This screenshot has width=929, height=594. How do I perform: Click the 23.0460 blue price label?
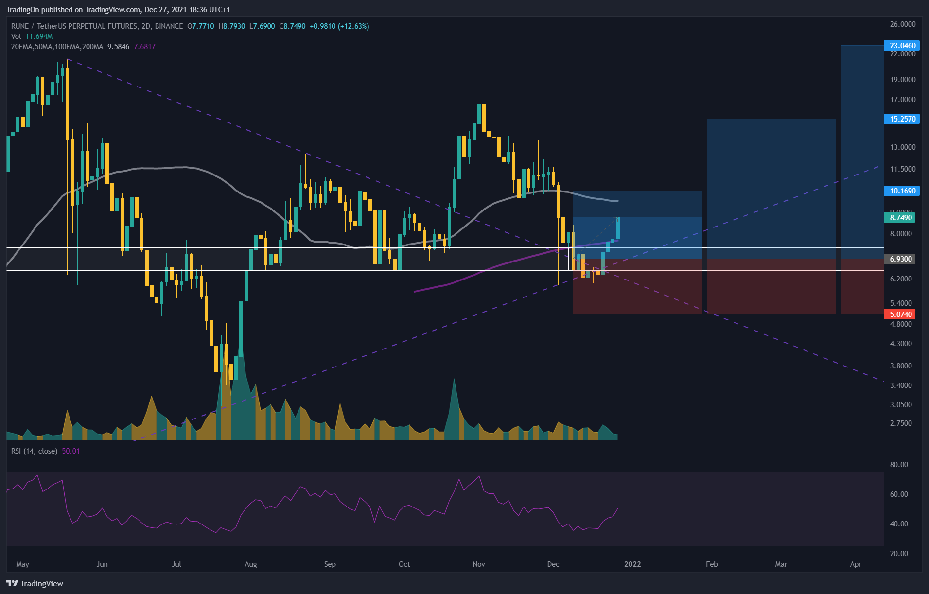pyautogui.click(x=902, y=45)
